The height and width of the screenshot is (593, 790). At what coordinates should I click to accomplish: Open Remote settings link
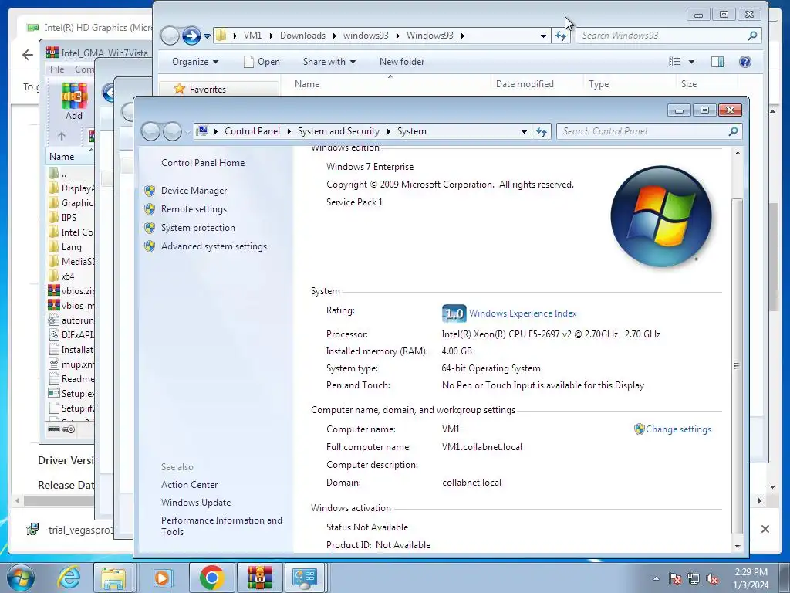tap(194, 209)
